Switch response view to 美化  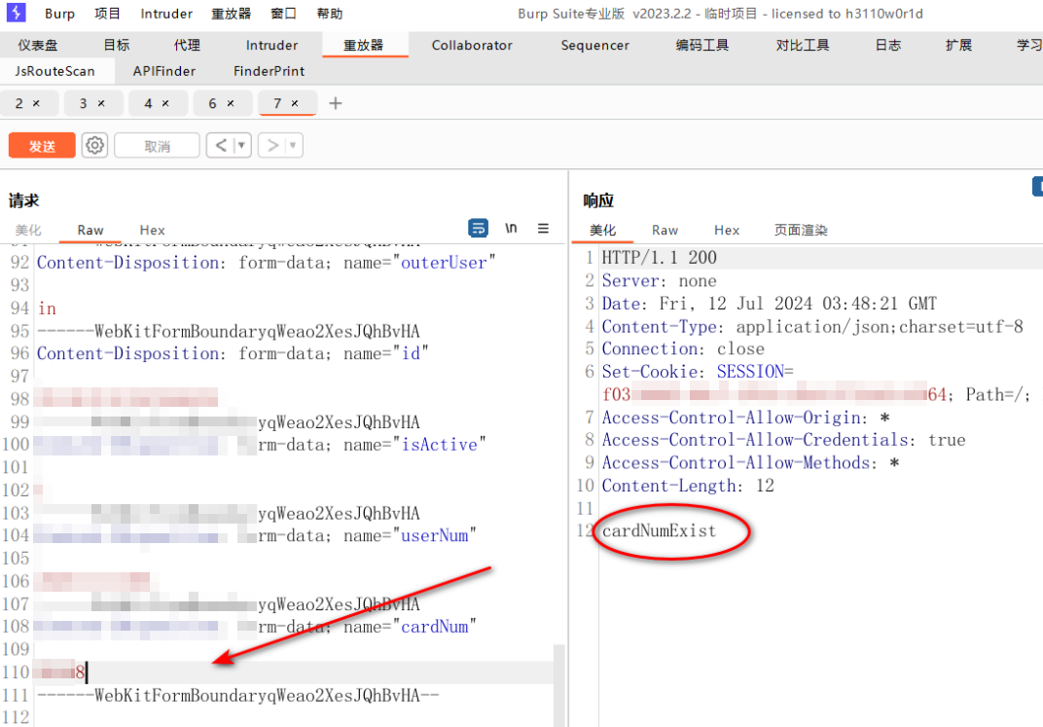pyautogui.click(x=602, y=230)
